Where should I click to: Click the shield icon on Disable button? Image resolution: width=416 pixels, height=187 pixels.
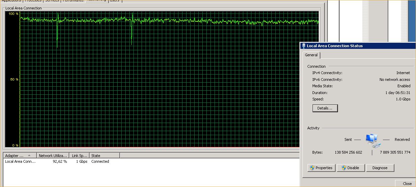(x=344, y=168)
